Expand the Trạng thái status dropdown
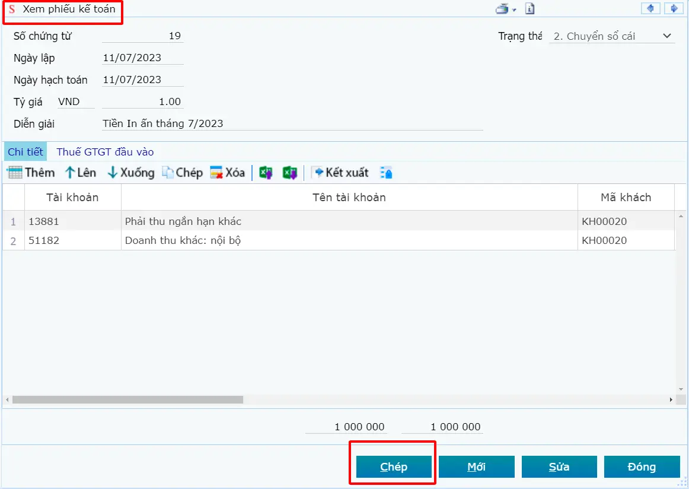 click(668, 36)
